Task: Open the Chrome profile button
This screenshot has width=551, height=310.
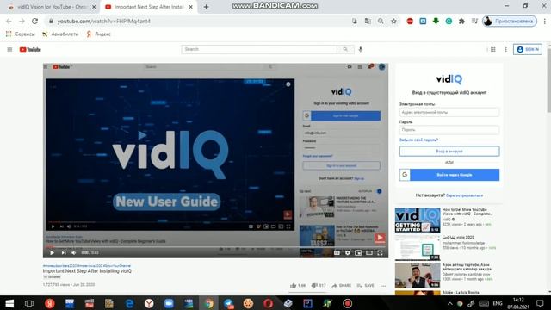Action: tap(510, 21)
